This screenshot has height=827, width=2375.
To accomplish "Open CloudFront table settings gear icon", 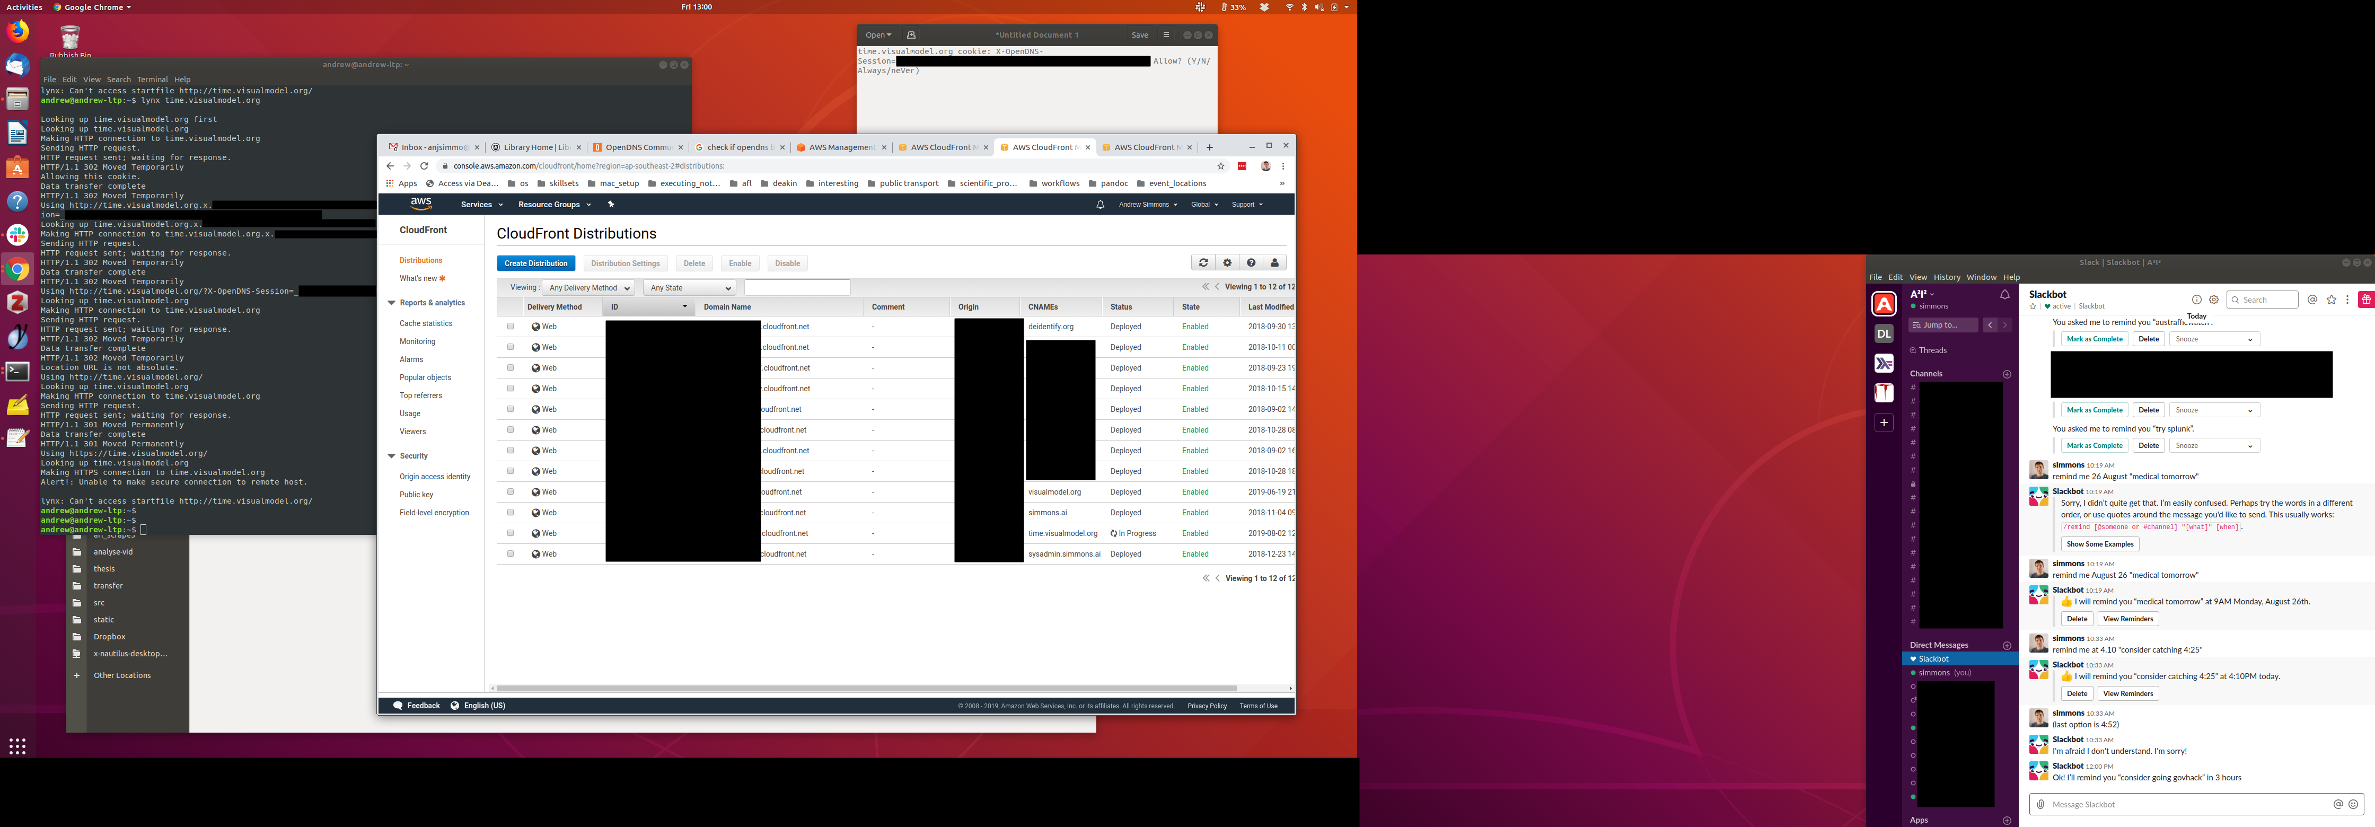I will (1227, 263).
